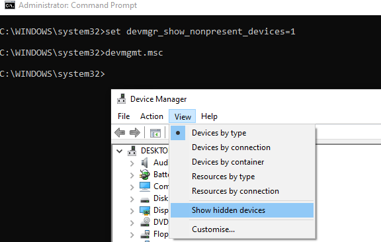Click the Batteries category icon
This screenshot has width=381, height=242.
[145, 175]
